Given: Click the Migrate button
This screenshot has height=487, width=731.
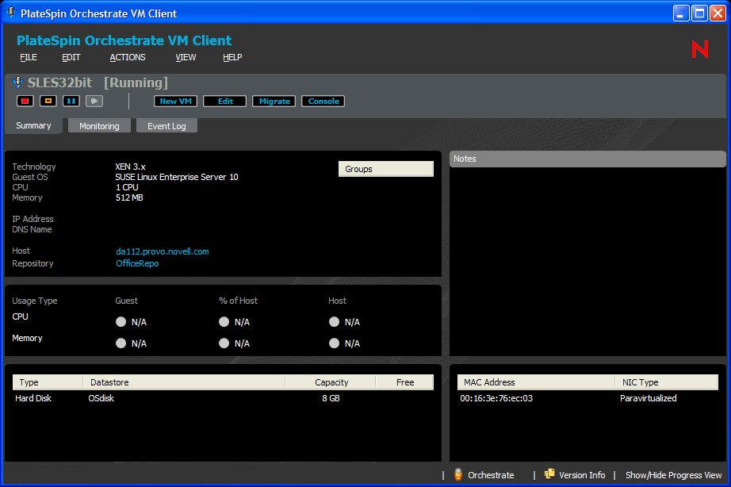Looking at the screenshot, I should [x=274, y=102].
